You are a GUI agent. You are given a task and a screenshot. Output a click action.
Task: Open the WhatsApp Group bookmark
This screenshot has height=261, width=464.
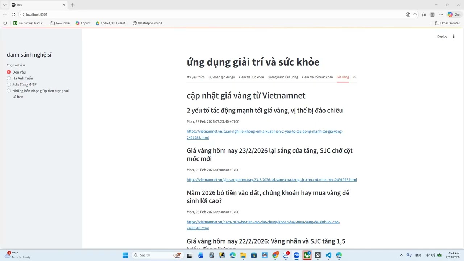tap(148, 23)
